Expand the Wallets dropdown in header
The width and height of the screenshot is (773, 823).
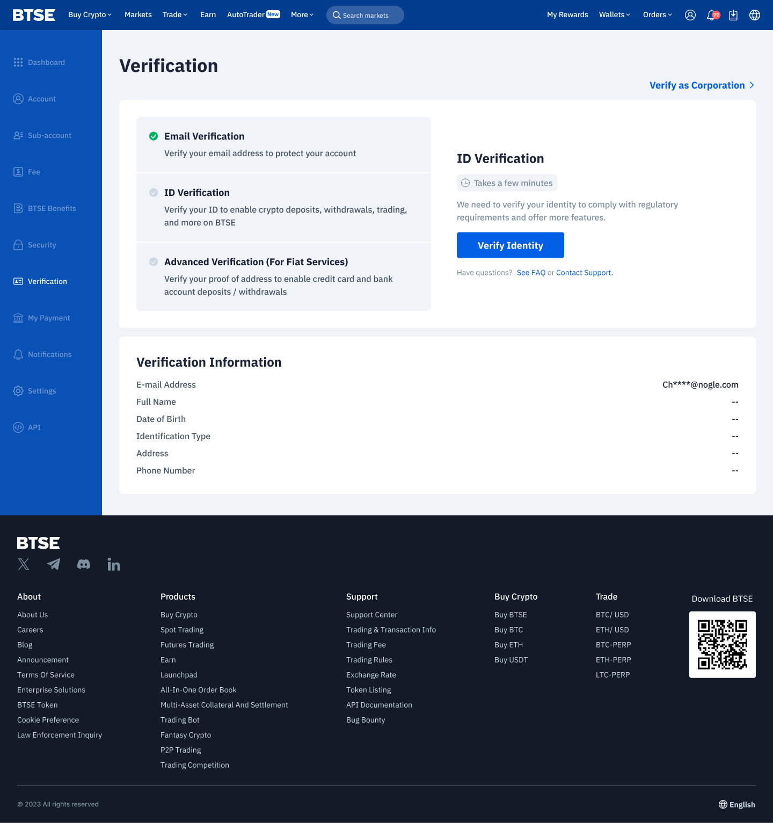point(615,15)
